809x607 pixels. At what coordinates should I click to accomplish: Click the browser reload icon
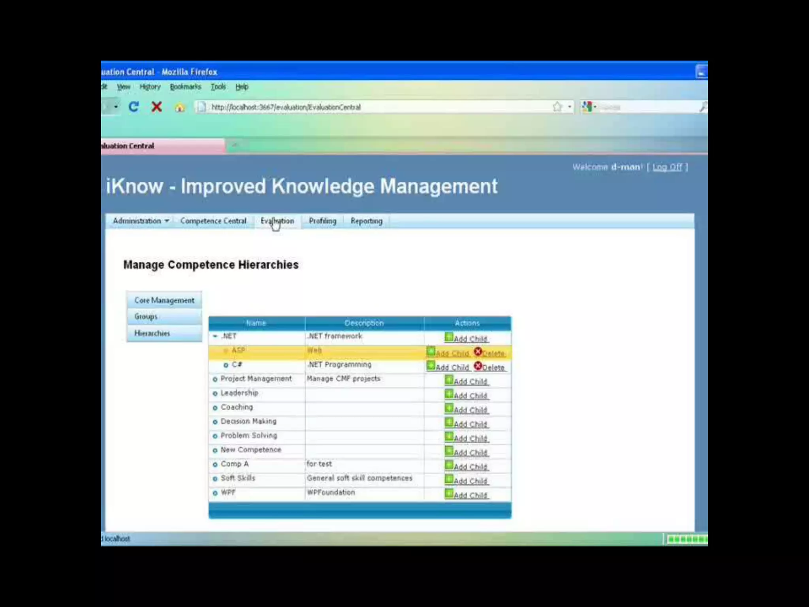[134, 107]
